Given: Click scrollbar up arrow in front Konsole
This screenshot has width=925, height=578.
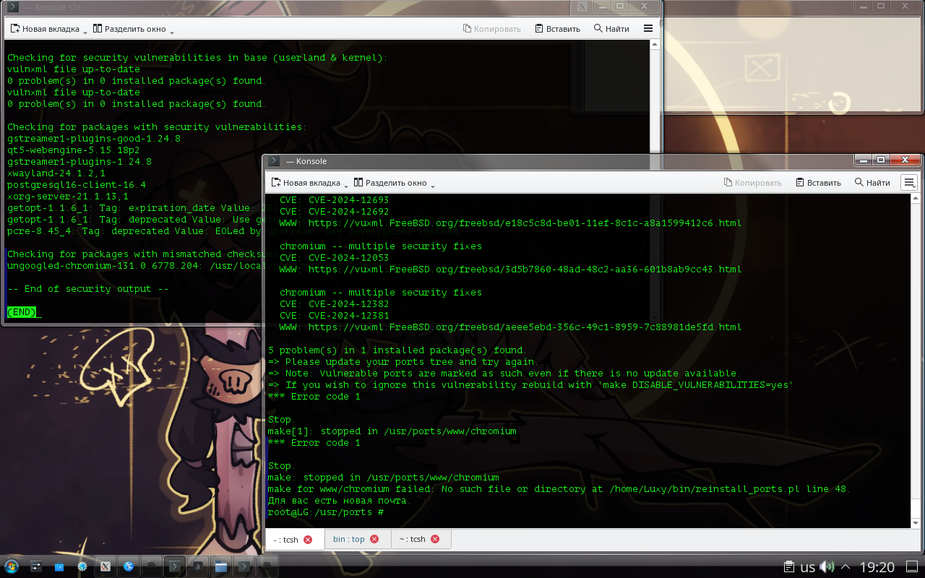Looking at the screenshot, I should [x=916, y=199].
